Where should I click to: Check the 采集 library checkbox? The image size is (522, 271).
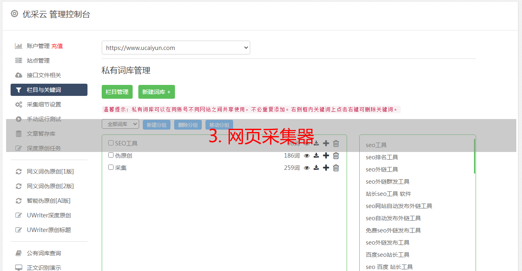click(111, 167)
